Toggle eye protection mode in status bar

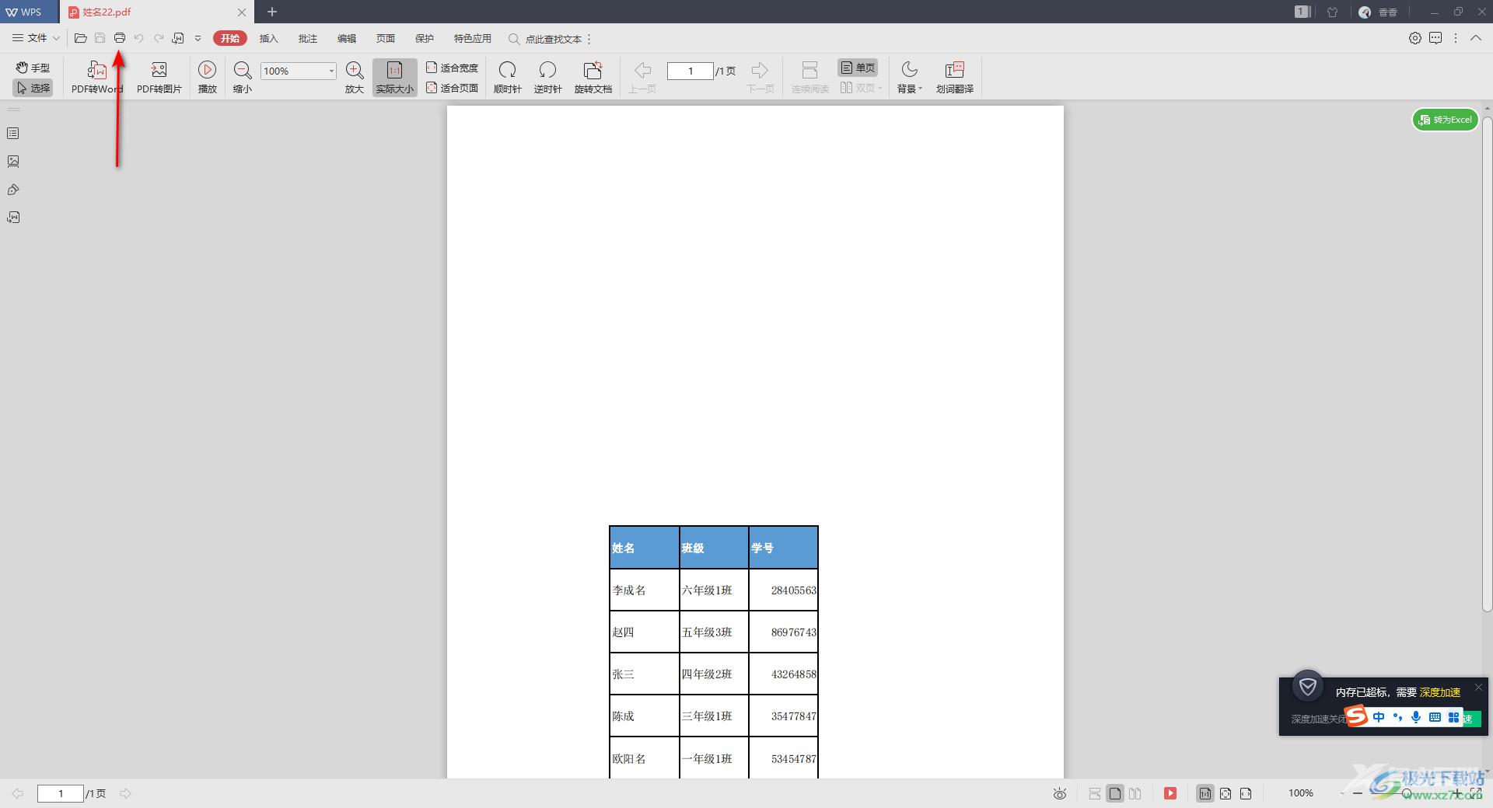click(1060, 793)
